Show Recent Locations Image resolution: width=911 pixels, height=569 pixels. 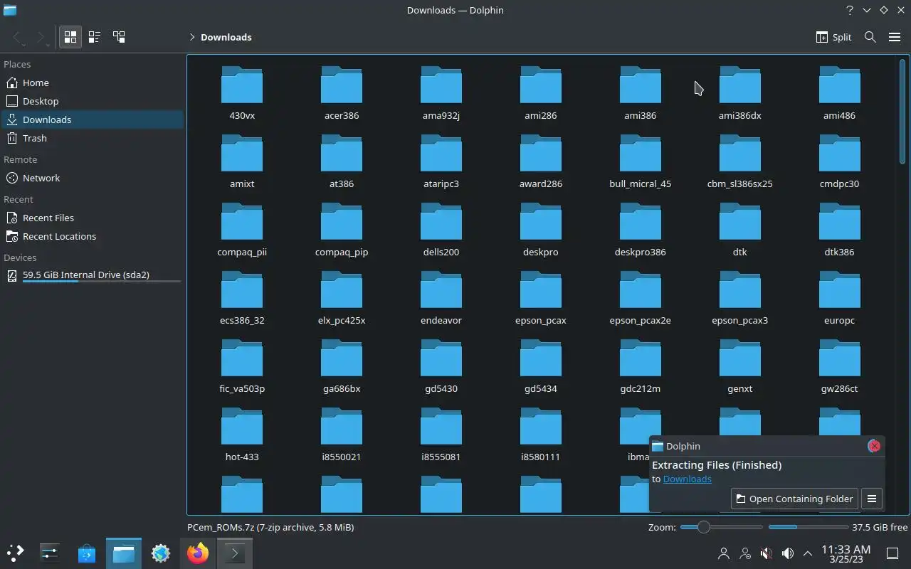click(x=93, y=236)
